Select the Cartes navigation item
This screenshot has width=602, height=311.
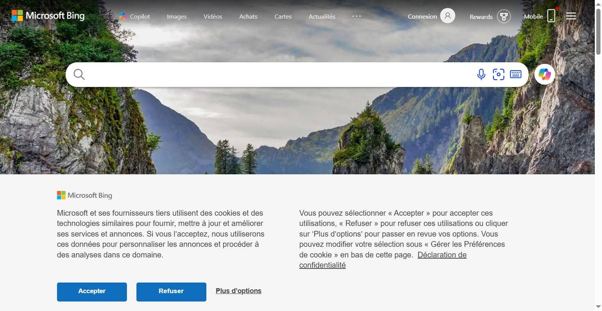click(x=283, y=17)
